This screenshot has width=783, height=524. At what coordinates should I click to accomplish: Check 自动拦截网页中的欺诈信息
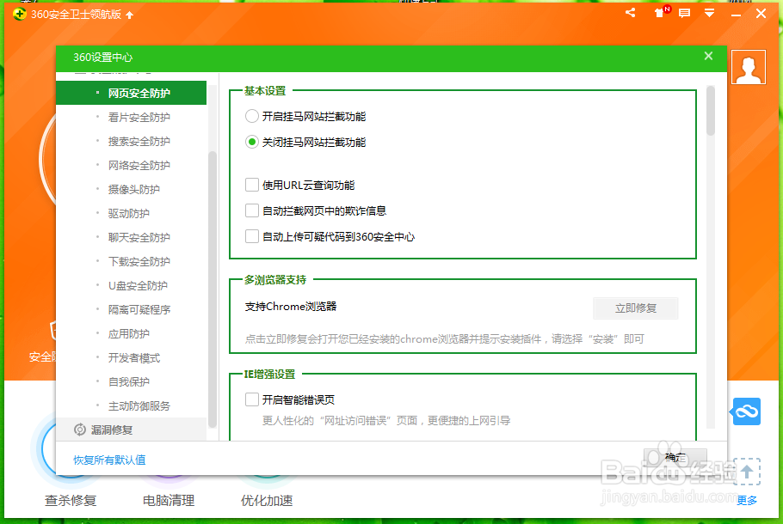pyautogui.click(x=251, y=211)
